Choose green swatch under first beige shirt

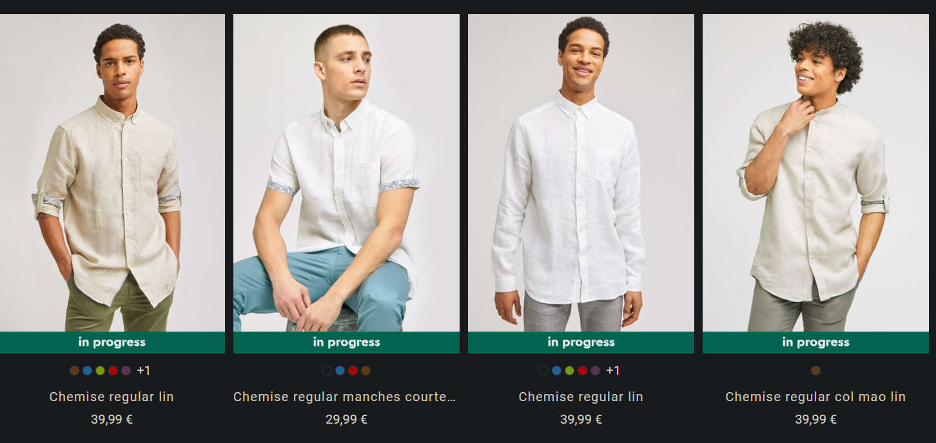(x=100, y=370)
